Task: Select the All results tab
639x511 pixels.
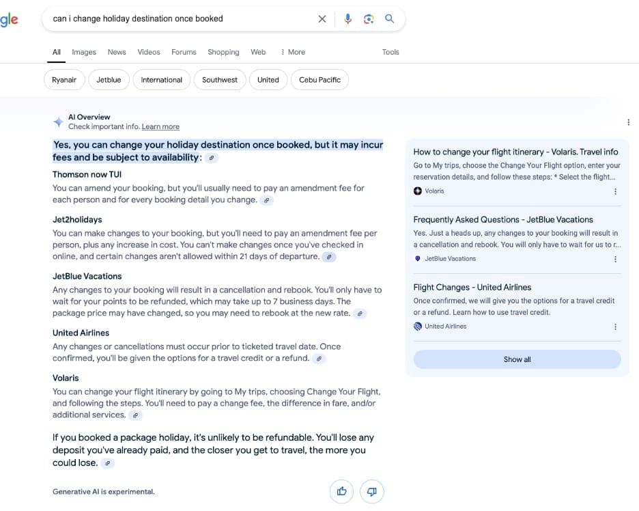Action: coord(56,52)
